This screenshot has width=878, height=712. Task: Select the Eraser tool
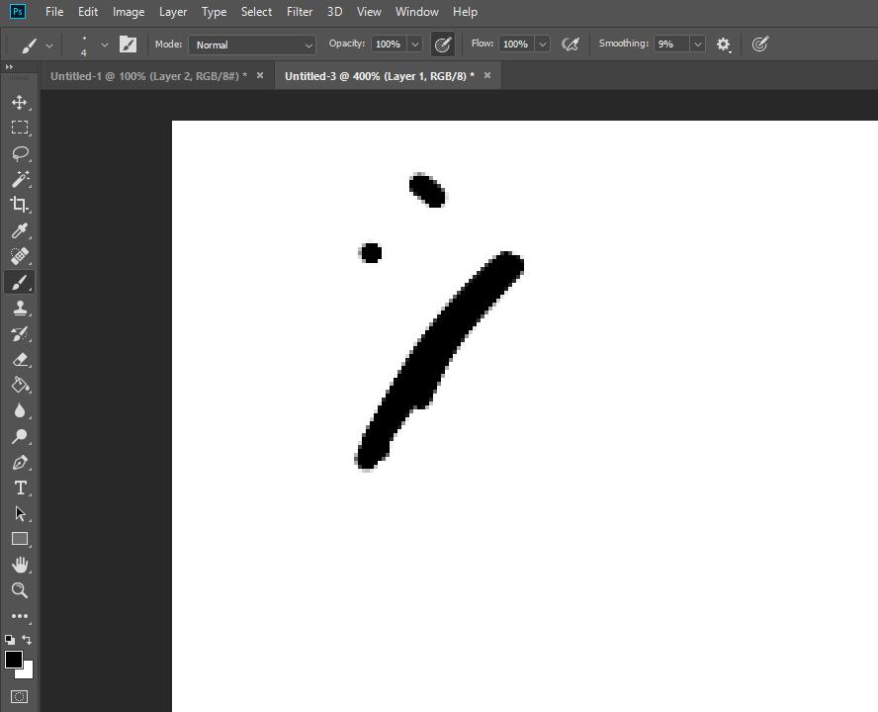(20, 360)
